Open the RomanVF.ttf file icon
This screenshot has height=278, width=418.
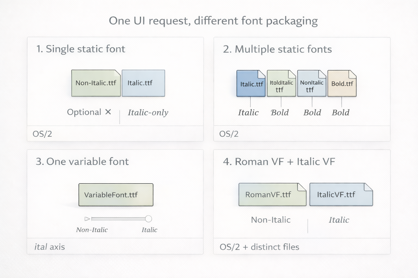pos(272,194)
